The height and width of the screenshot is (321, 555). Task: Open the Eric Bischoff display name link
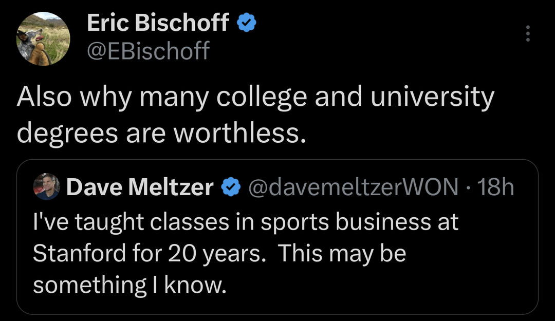158,23
